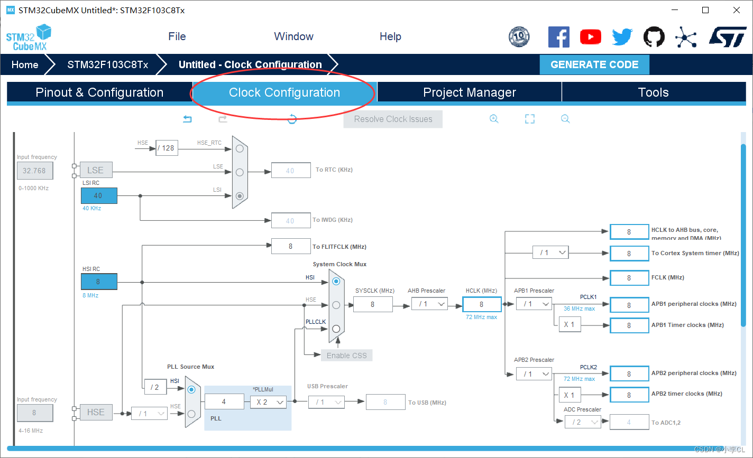This screenshot has height=458, width=753.
Task: Click the APB2 timer clocks value field
Action: click(x=629, y=395)
